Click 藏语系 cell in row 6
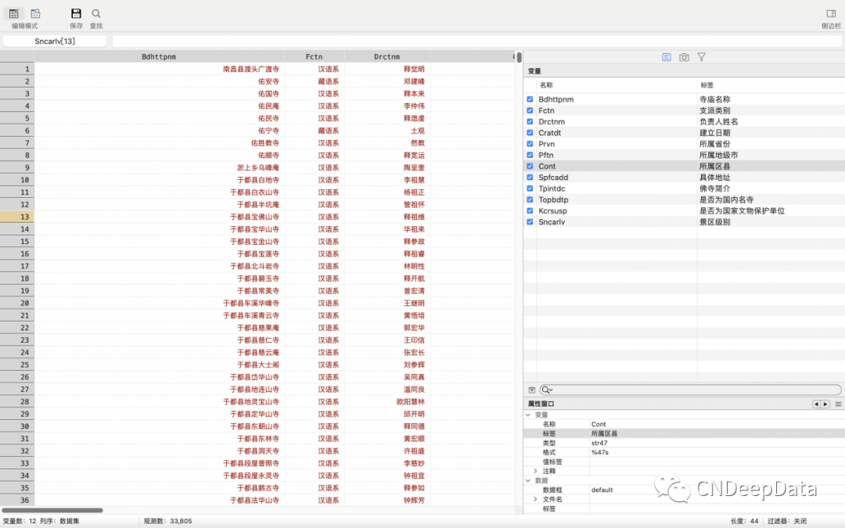The height and width of the screenshot is (528, 845). click(328, 131)
